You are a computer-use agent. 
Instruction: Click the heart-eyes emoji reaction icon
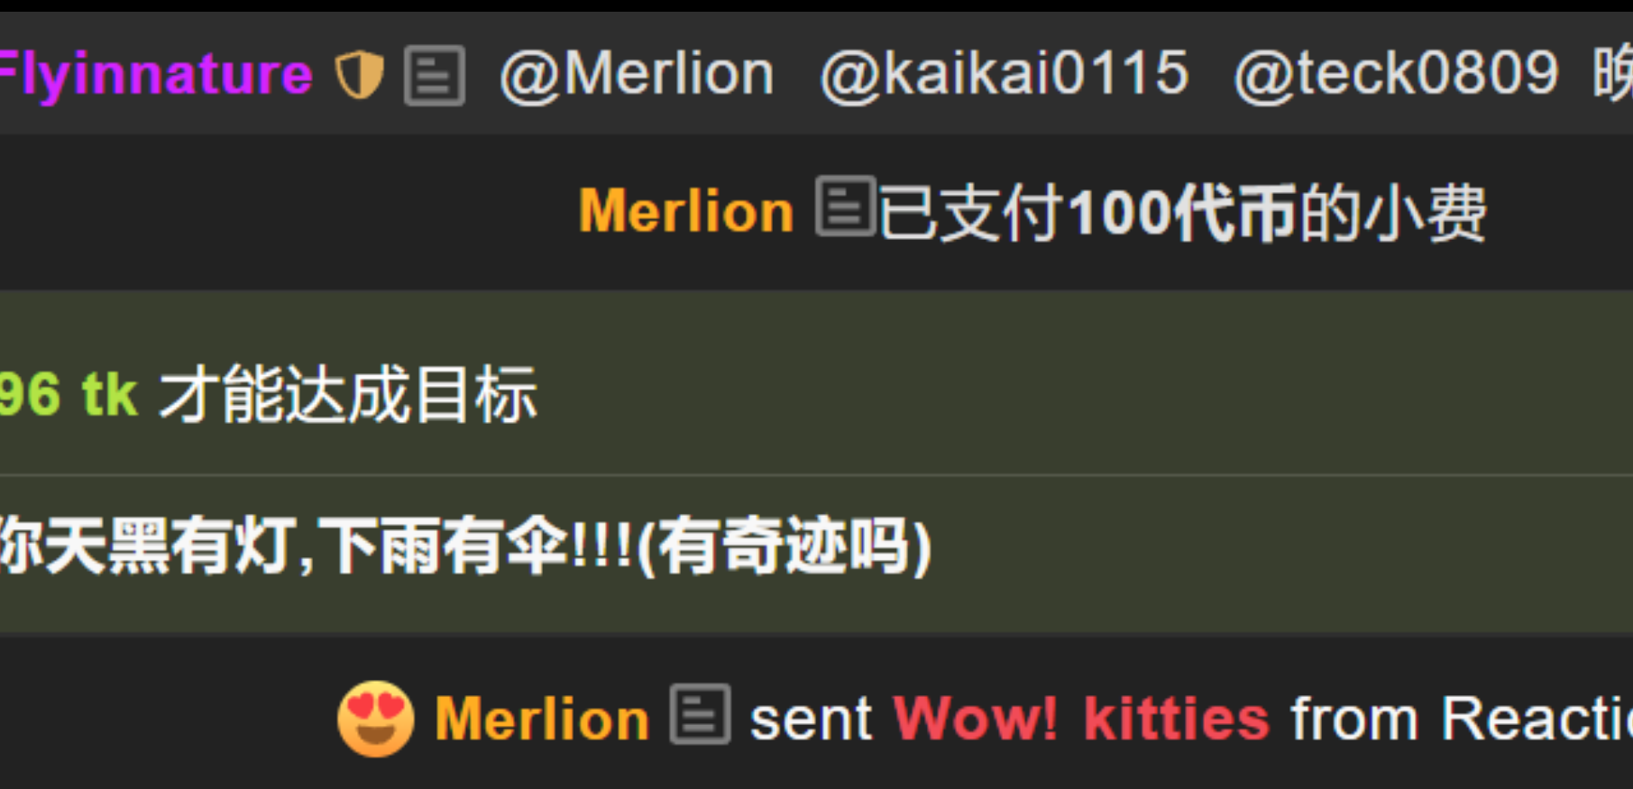click(x=375, y=718)
